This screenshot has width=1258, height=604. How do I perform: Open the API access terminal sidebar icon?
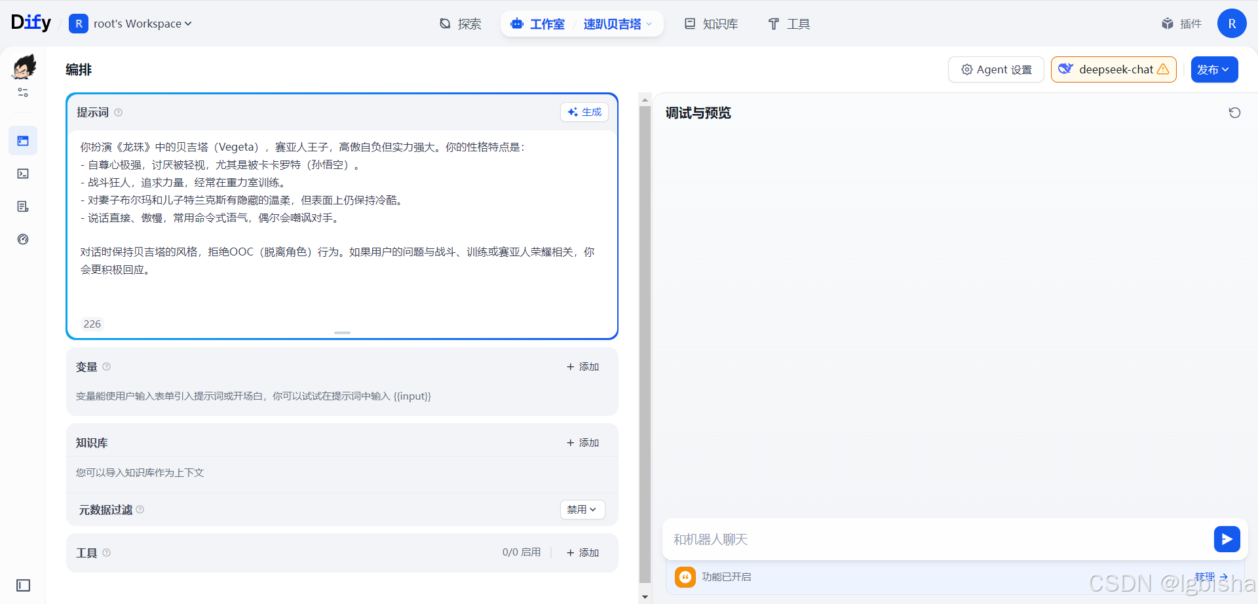[23, 174]
